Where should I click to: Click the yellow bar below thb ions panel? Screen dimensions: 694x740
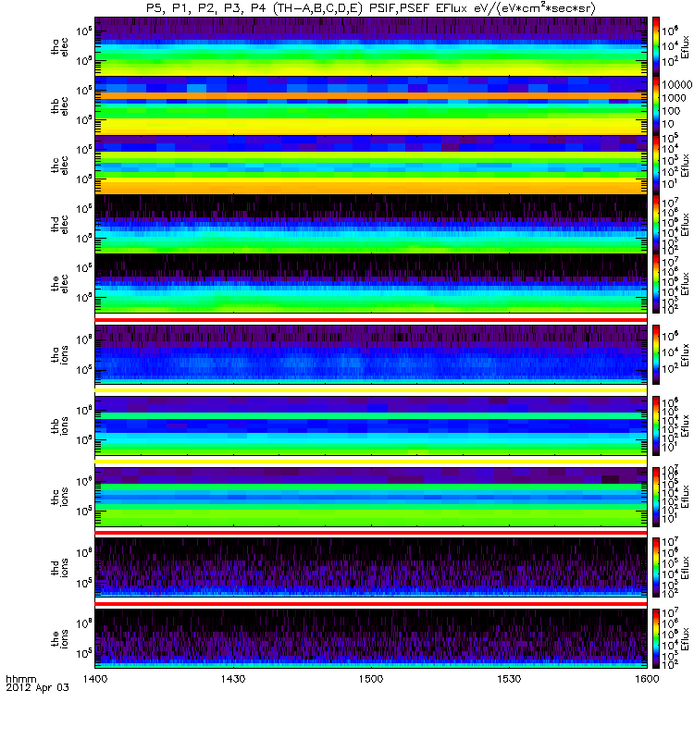pos(371,462)
